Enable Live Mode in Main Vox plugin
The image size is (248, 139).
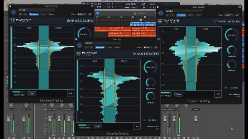point(145,120)
